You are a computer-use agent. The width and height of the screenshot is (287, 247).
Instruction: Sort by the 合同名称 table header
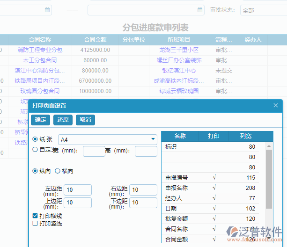tap(40, 39)
